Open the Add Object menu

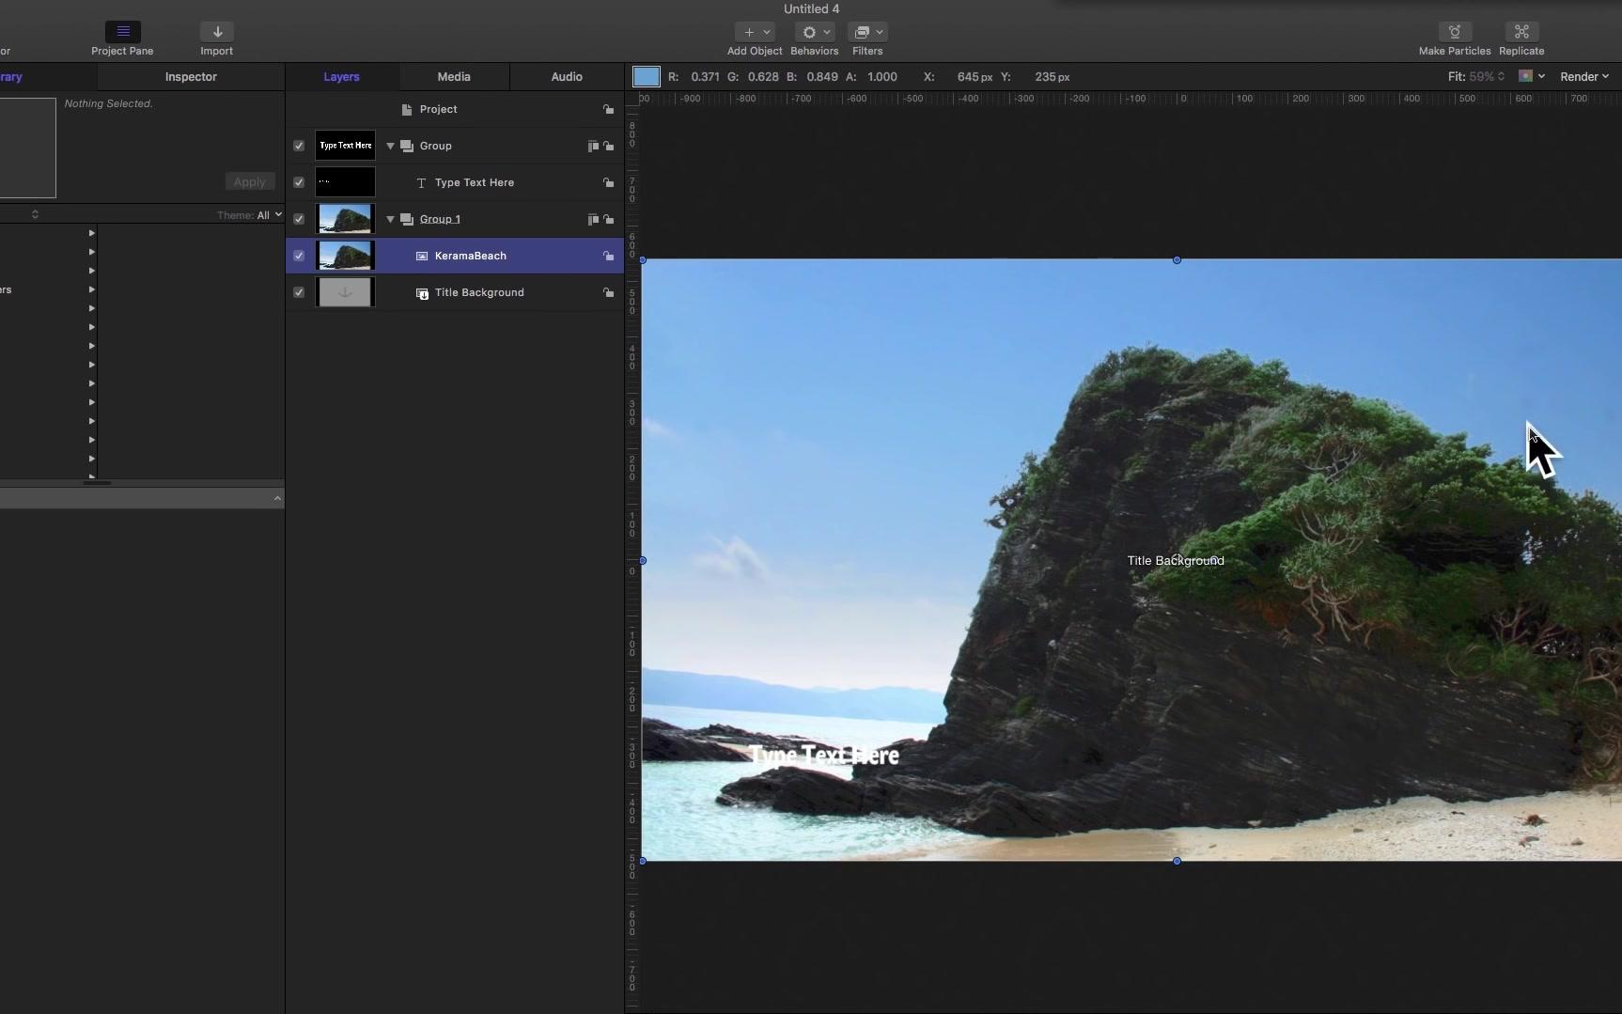755,32
